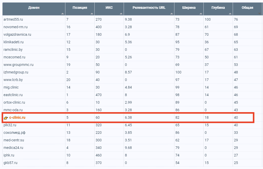Click the соколмед.рф domain entry

14,133
